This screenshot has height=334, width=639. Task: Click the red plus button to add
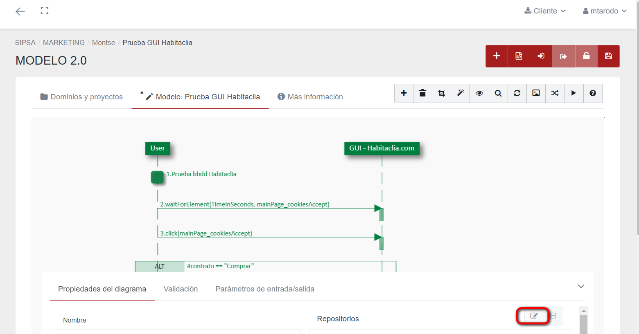tap(497, 56)
